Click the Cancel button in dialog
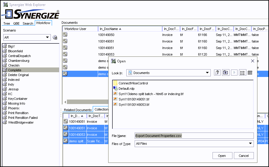This screenshot has height=167, width=269. click(x=244, y=156)
